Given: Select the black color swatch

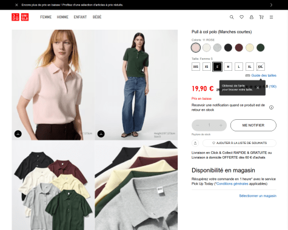Looking at the screenshot, I should (x=228, y=48).
